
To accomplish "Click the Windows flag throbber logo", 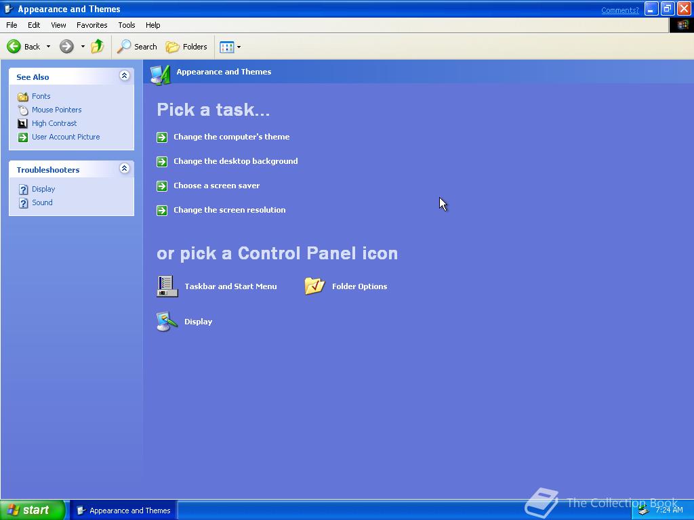I will 682,25.
